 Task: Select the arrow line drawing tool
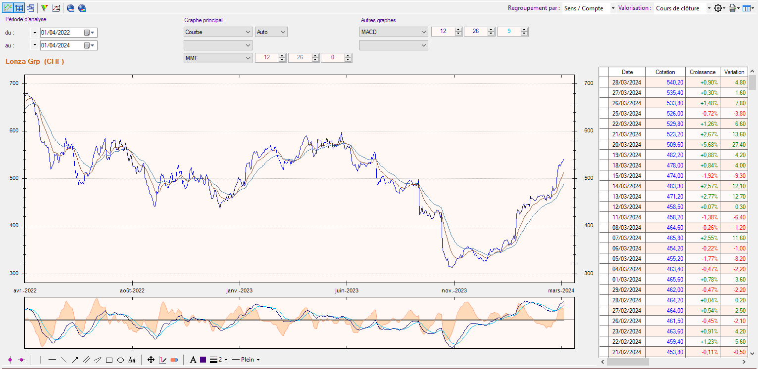click(75, 360)
